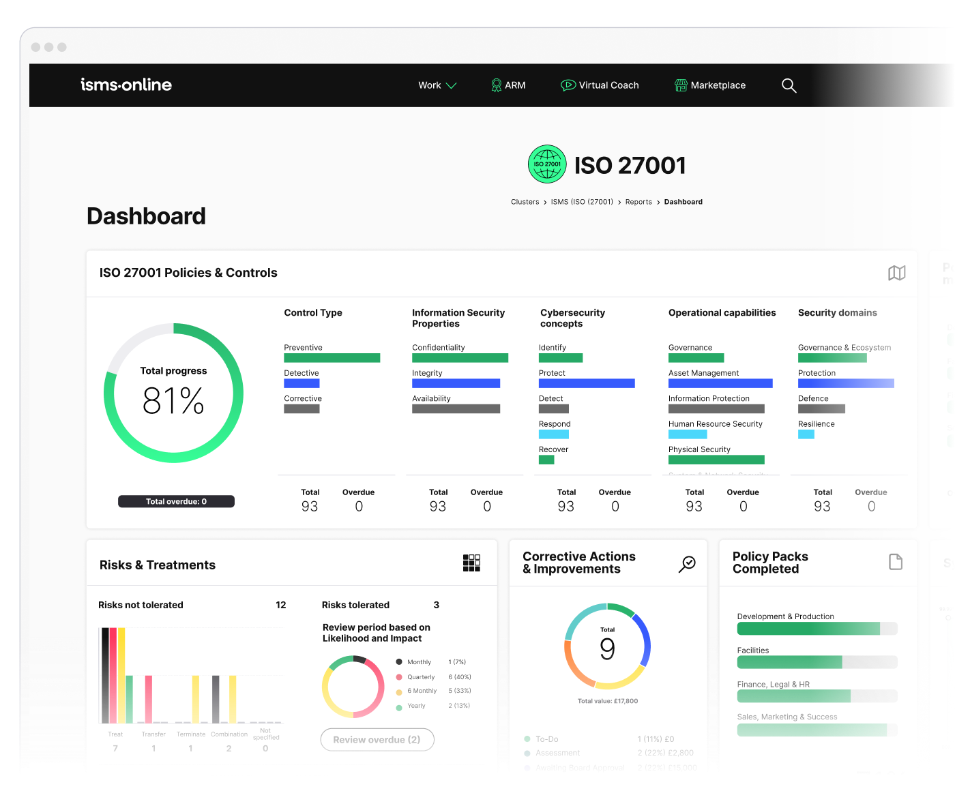Screen dimensions: 955x791
Task: Click the Respond cybersecurity concept bar
Action: pyautogui.click(x=554, y=434)
